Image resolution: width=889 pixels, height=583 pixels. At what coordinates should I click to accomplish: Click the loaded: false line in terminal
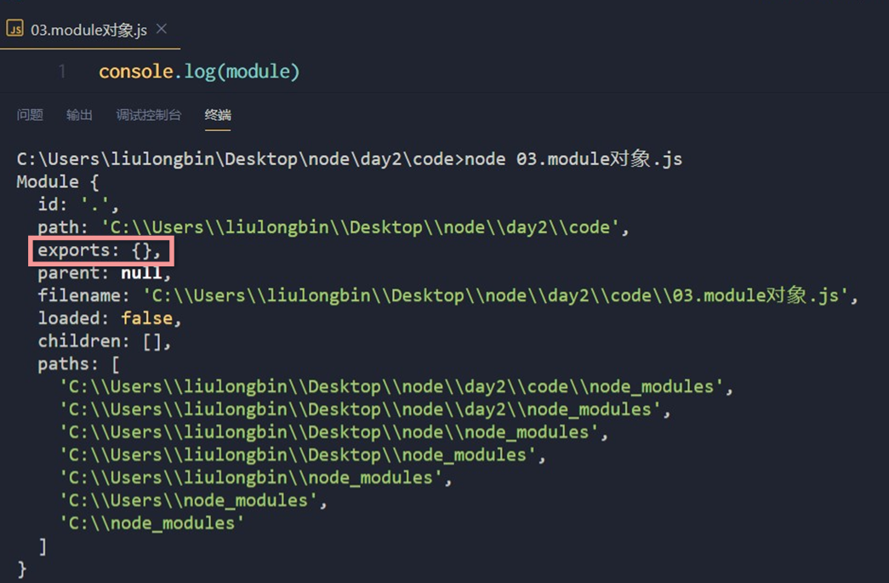110,318
